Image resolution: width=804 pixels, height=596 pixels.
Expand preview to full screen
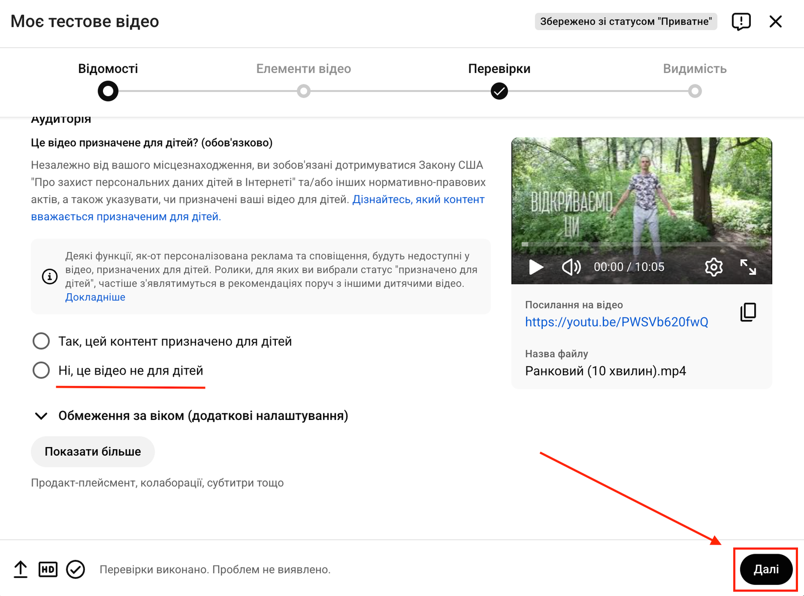point(748,267)
